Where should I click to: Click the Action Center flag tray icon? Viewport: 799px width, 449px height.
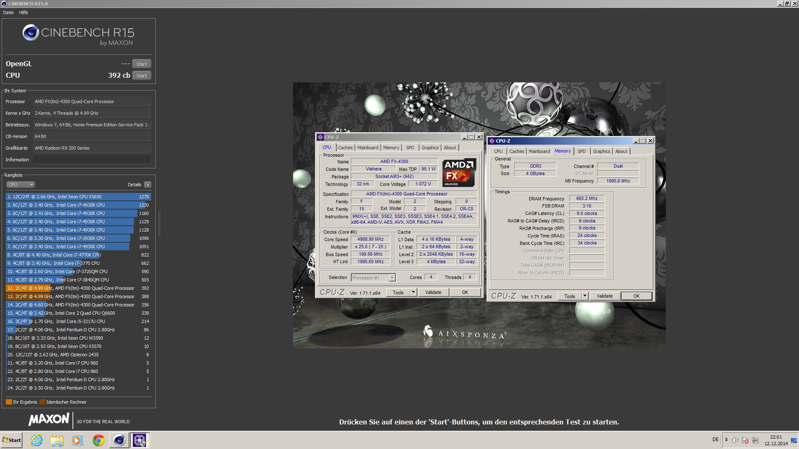(745, 440)
